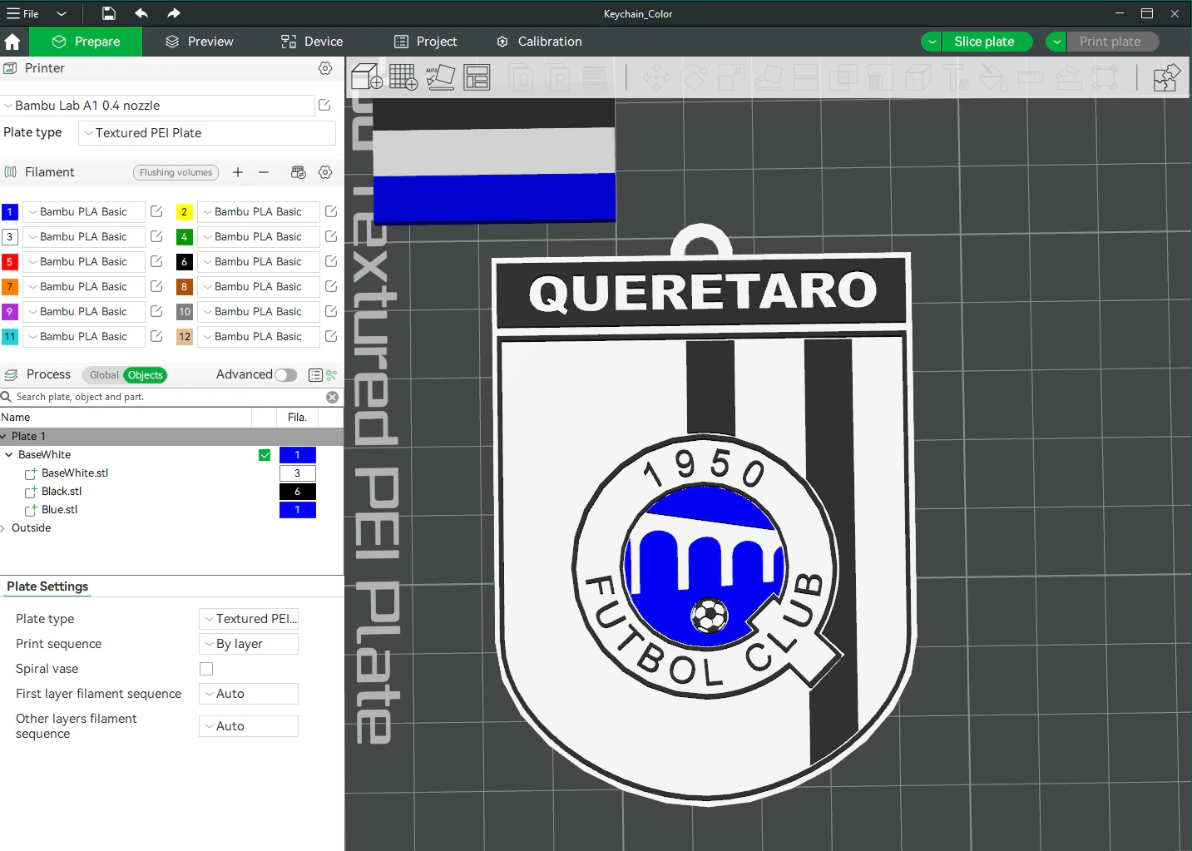This screenshot has width=1192, height=851.
Task: Open First layer filament sequence dropdown
Action: 249,694
